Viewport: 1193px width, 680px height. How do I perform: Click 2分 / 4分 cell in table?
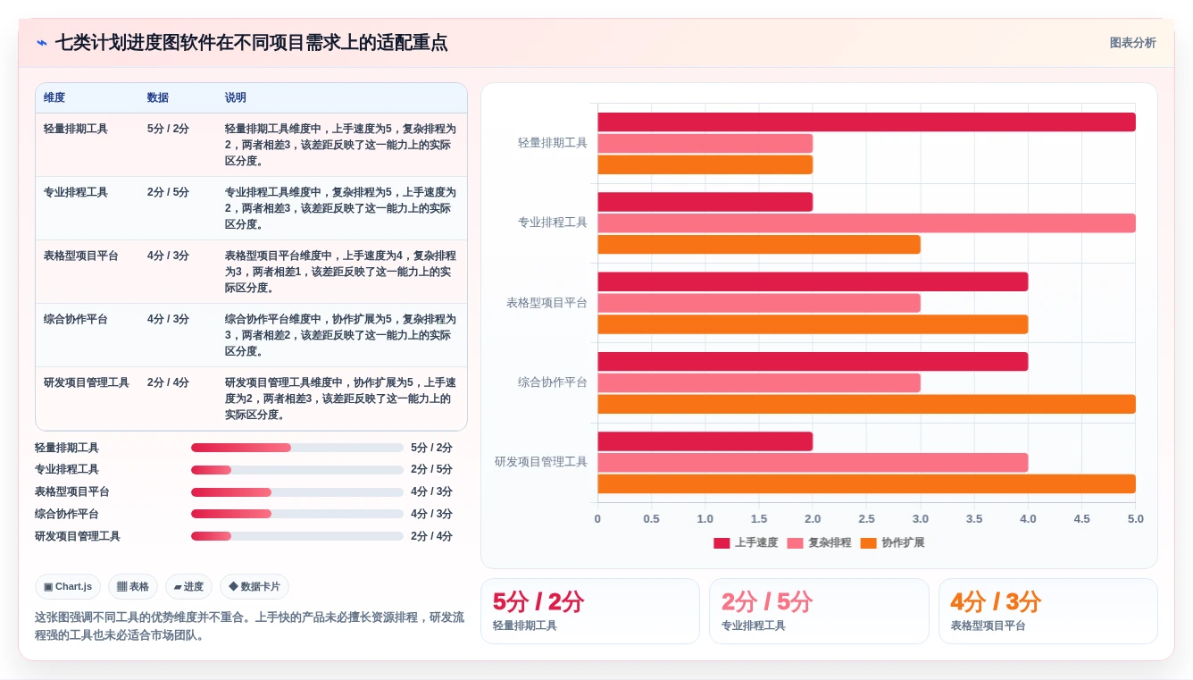click(x=168, y=382)
